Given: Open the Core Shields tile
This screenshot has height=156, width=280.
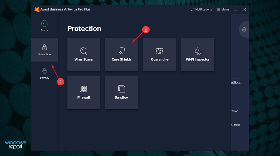Looking at the screenshot, I should [122, 54].
